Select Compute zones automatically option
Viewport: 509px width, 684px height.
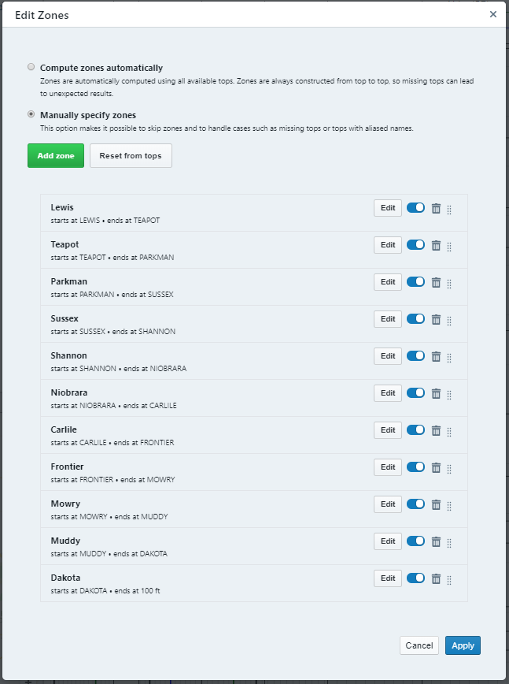[x=31, y=67]
